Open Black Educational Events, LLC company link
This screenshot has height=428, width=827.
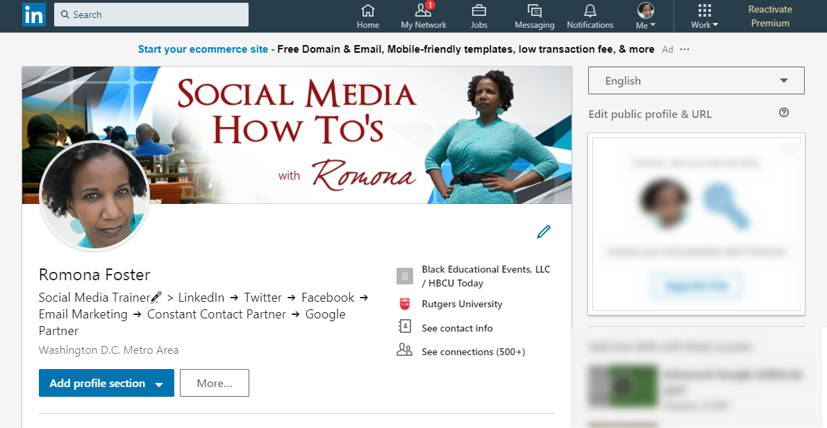coord(486,276)
